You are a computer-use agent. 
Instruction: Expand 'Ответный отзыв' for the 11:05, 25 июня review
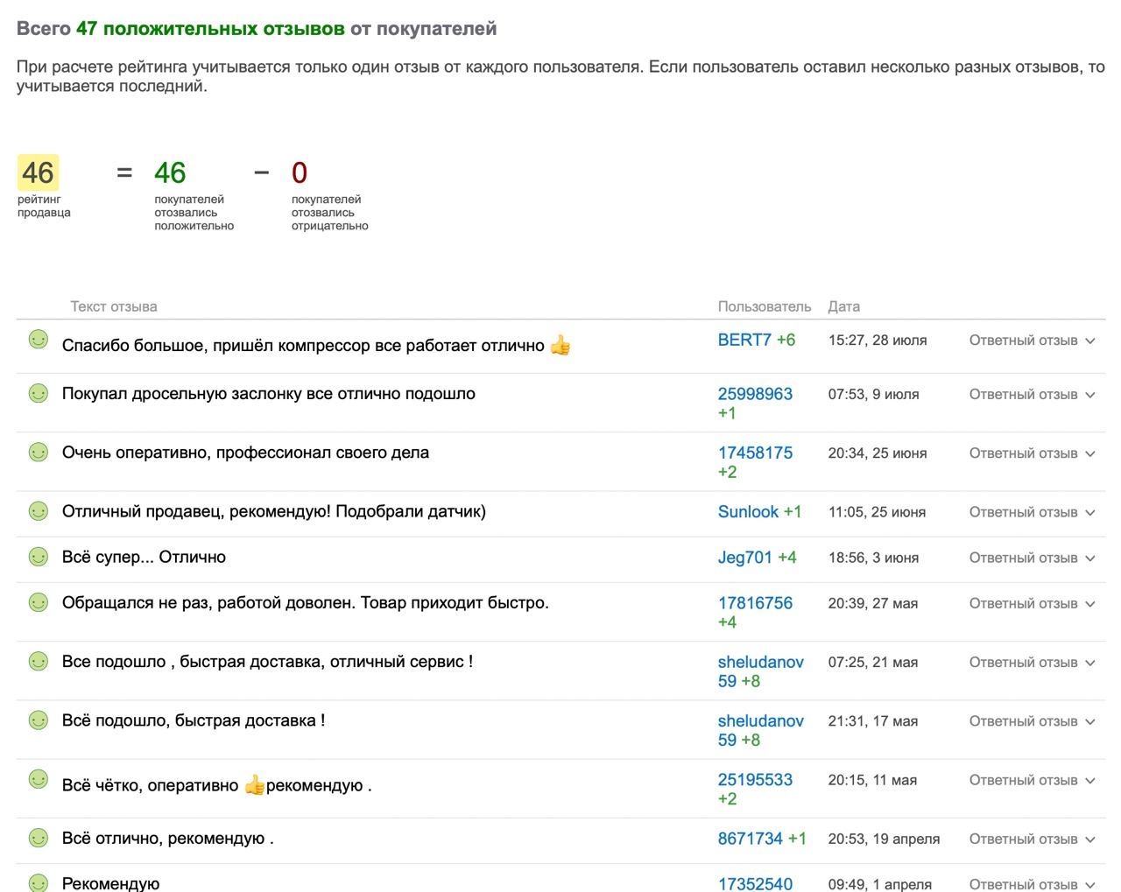1032,512
